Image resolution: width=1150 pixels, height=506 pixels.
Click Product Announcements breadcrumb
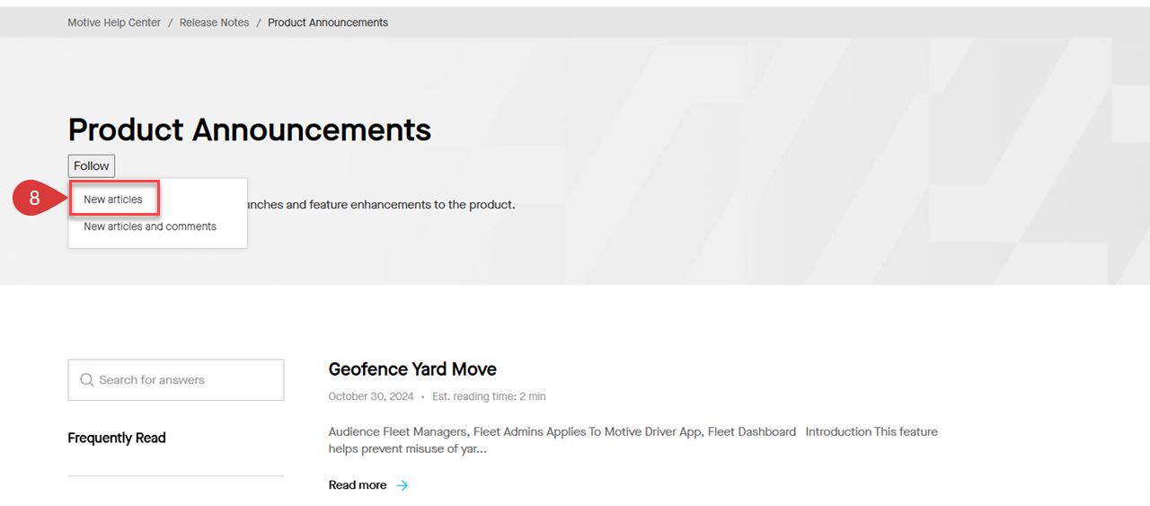coord(328,22)
